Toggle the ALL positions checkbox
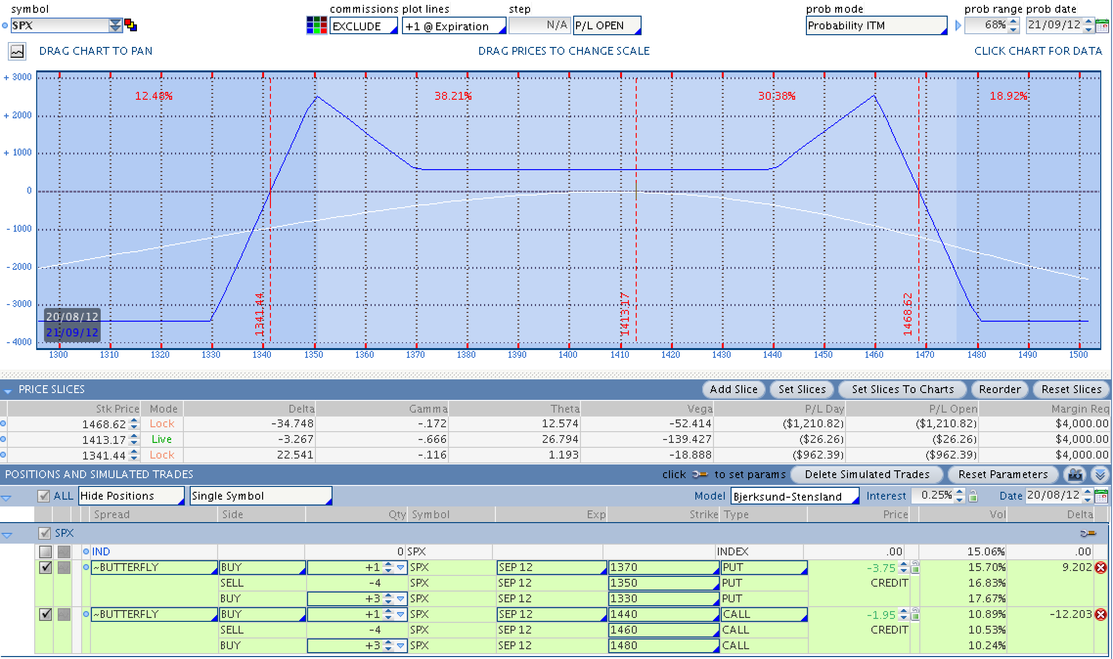 point(44,496)
